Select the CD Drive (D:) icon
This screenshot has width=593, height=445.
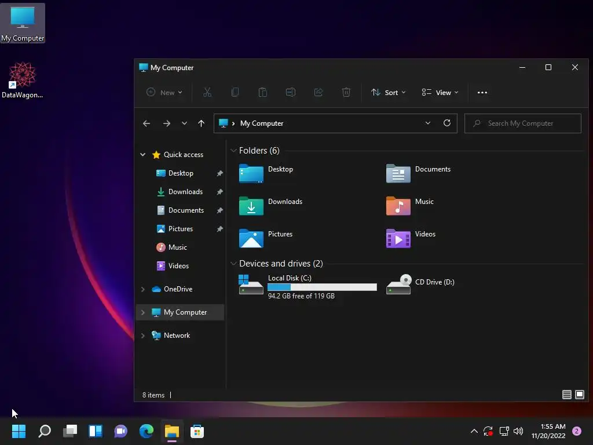click(398, 284)
